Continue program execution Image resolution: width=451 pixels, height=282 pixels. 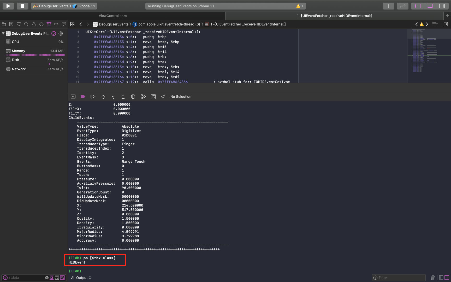[x=93, y=97]
